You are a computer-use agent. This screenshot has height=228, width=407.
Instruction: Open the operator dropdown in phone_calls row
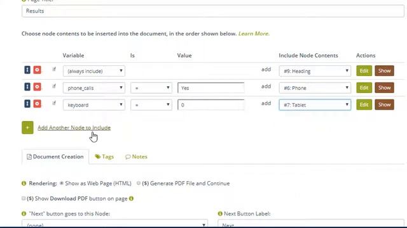151,88
